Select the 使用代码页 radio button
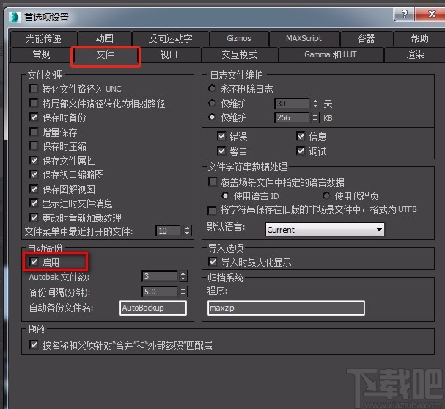The height and width of the screenshot is (409, 445). tap(326, 195)
